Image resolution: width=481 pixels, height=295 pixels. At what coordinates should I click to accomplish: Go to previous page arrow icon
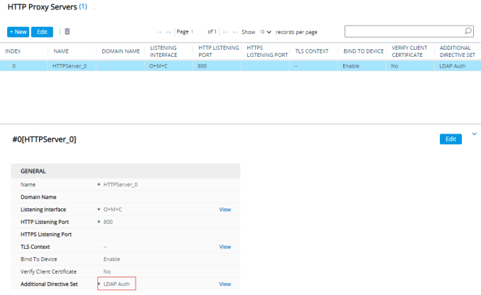coord(169,32)
